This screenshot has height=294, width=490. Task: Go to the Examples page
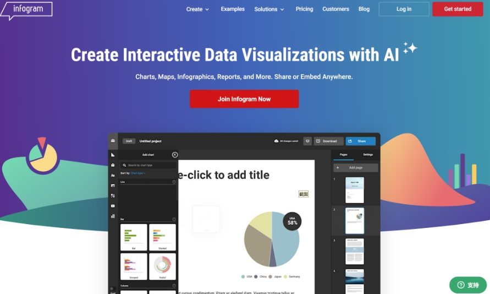tap(233, 9)
